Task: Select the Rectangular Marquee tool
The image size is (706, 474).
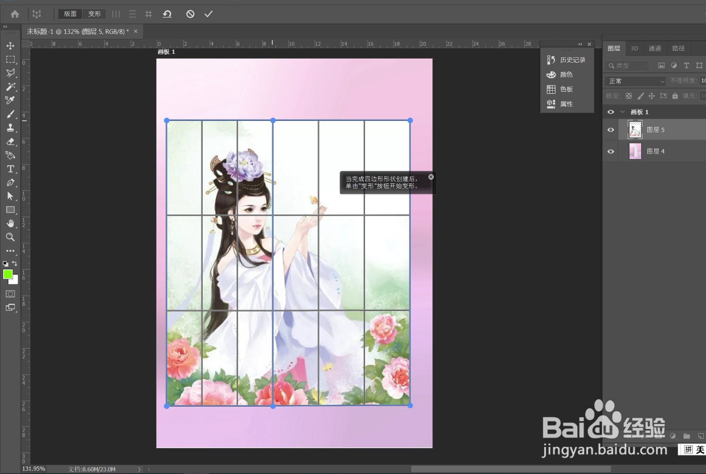Action: (11, 60)
